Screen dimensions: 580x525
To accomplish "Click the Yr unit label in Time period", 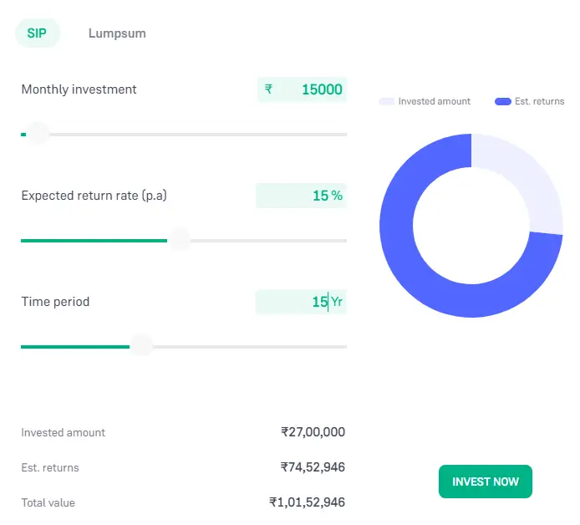I will click(337, 302).
